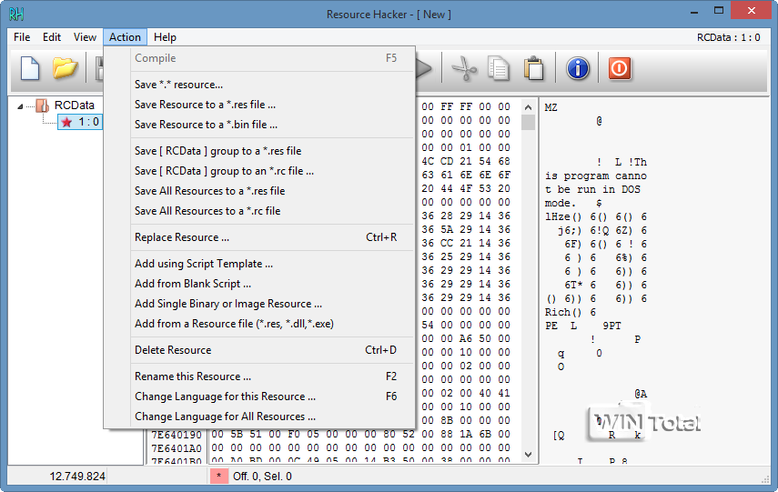Click the Off. 0, Sel. 0 status text
778x492 pixels.
point(262,477)
